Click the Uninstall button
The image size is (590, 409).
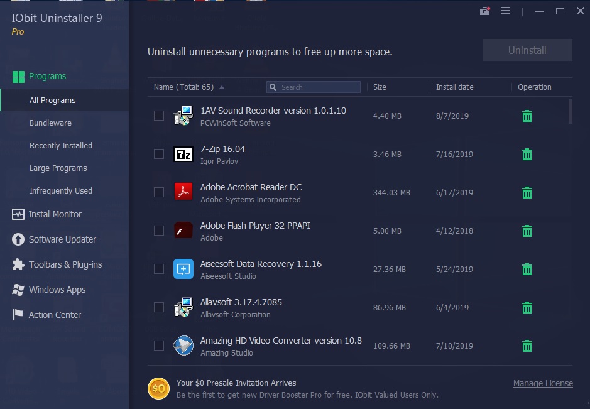pyautogui.click(x=527, y=50)
